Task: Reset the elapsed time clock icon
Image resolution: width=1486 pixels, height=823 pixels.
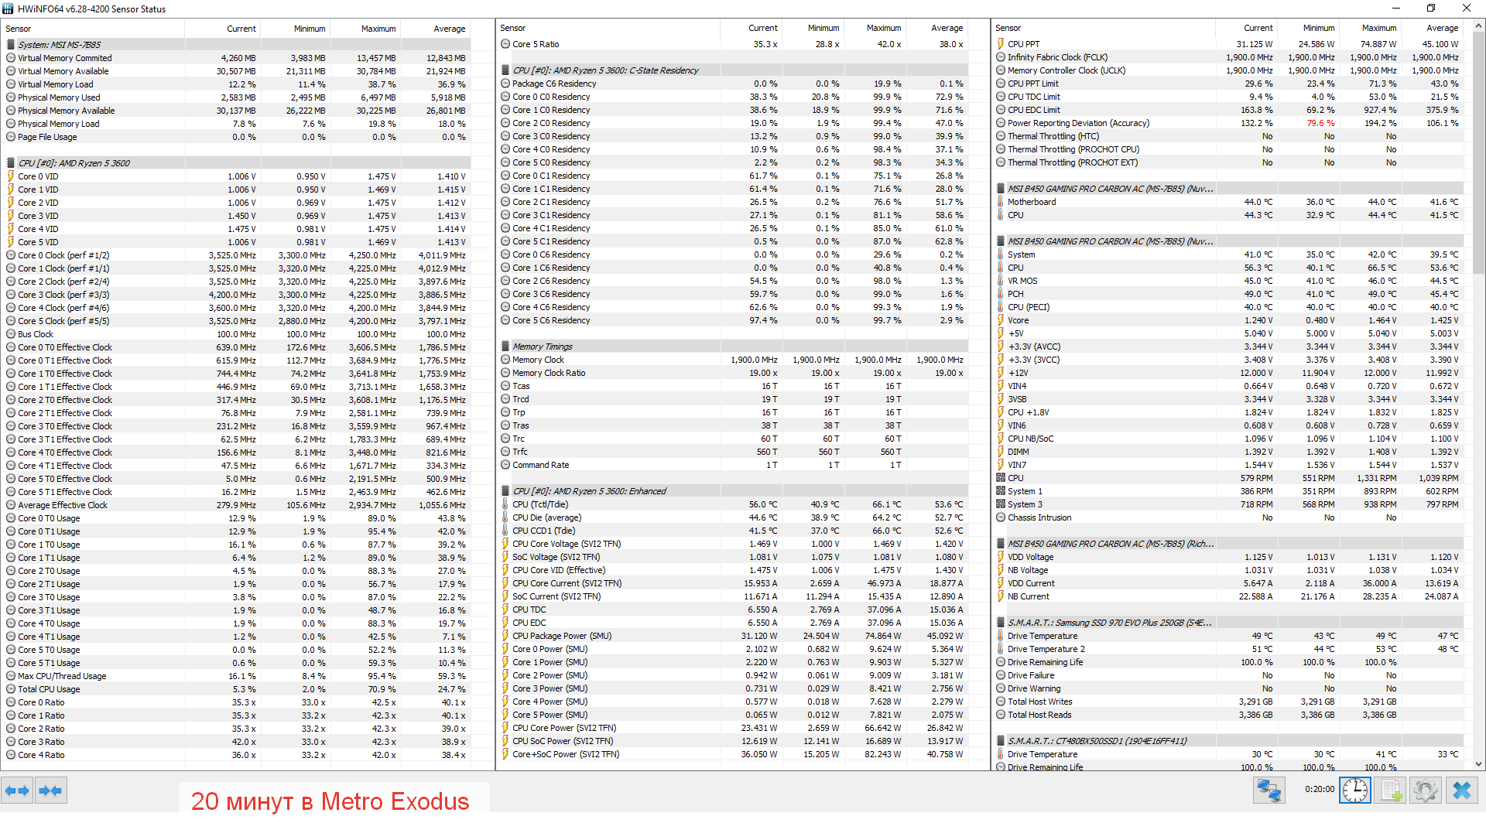Action: point(1355,791)
